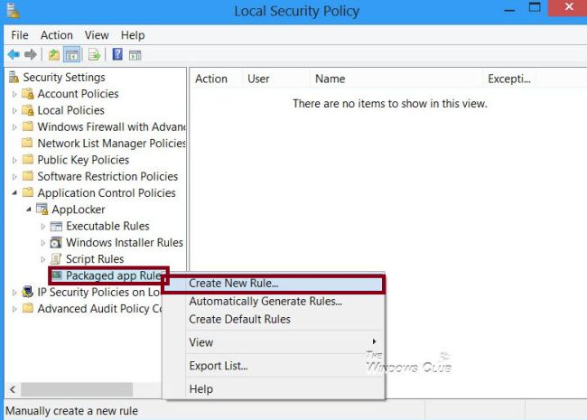Click the Up one level folder icon

[x=54, y=55]
